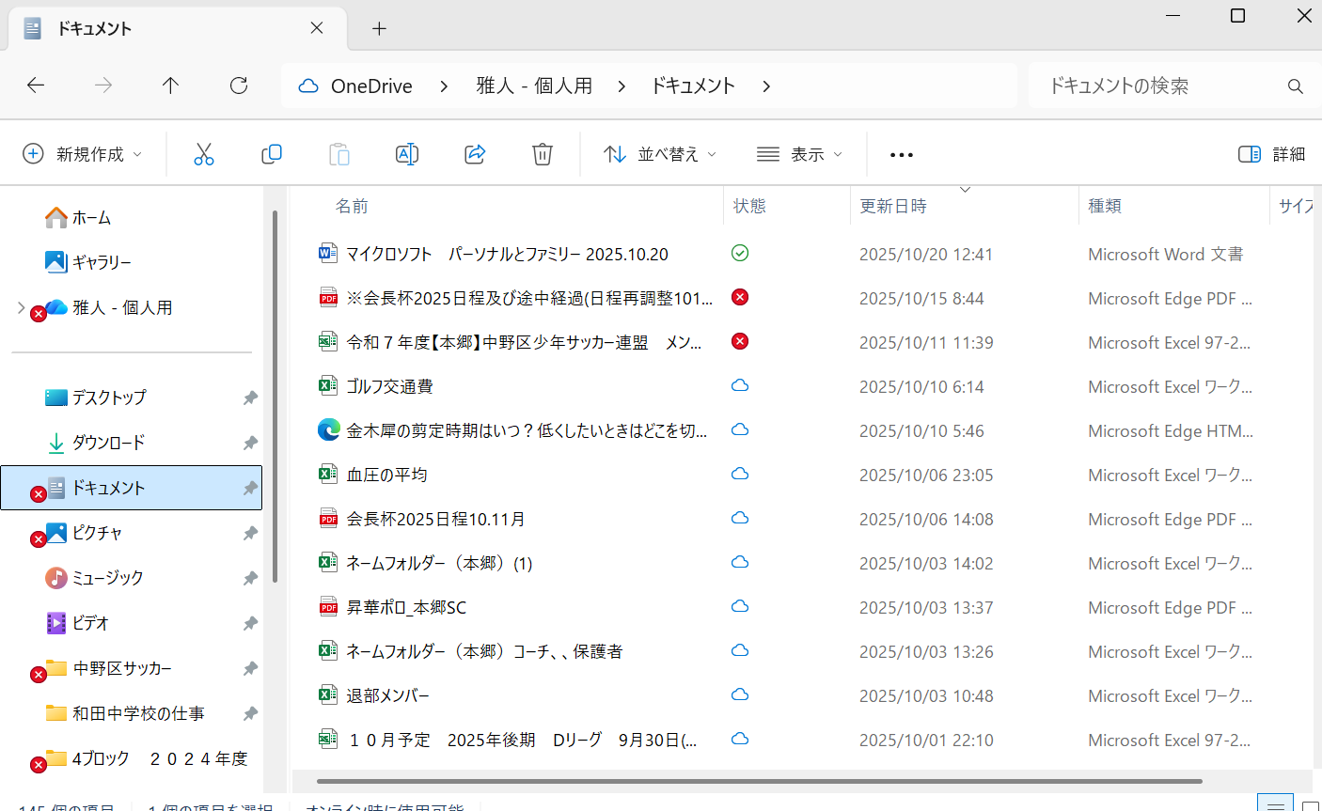1322x811 pixels.
Task: Click the Edge icon beside 金木犀の剪定時期 file
Action: (x=327, y=429)
